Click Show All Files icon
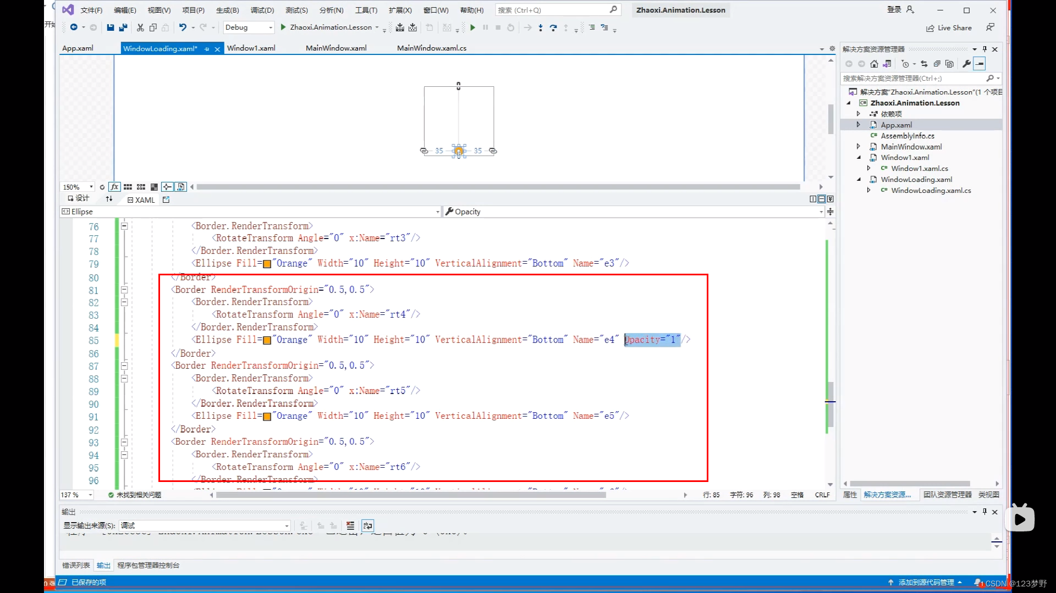Image resolution: width=1056 pixels, height=593 pixels. pos(949,64)
